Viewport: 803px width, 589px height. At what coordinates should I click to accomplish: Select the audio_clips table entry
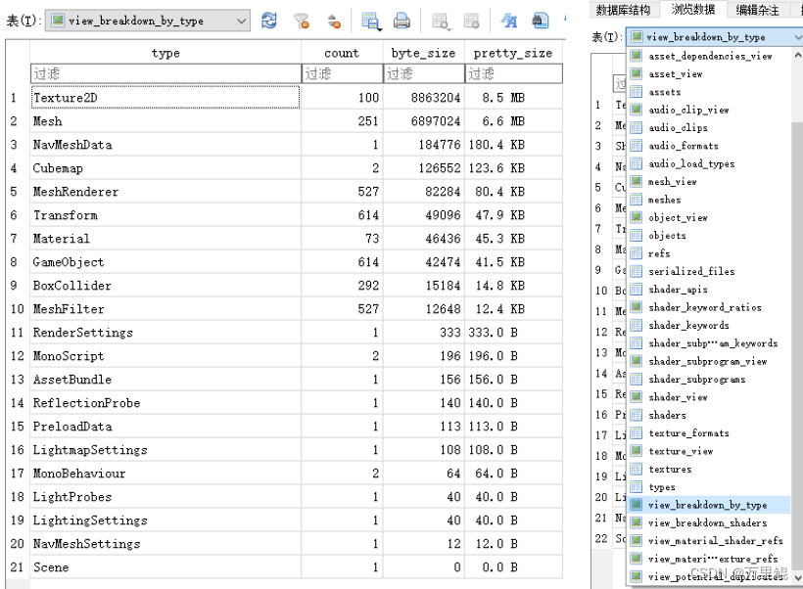[x=710, y=127]
